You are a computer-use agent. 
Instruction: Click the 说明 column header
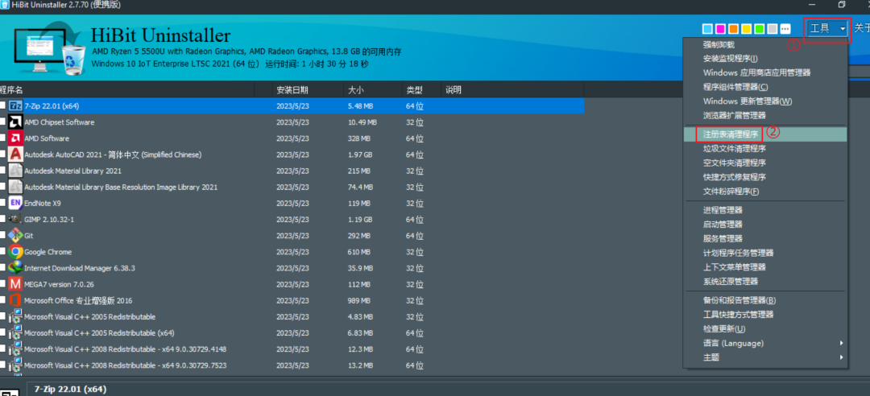512,90
